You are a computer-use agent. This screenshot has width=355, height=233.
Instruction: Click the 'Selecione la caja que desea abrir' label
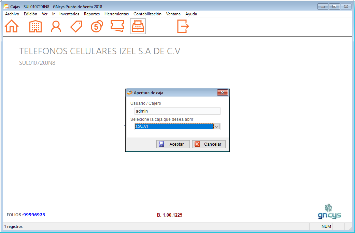point(162,119)
